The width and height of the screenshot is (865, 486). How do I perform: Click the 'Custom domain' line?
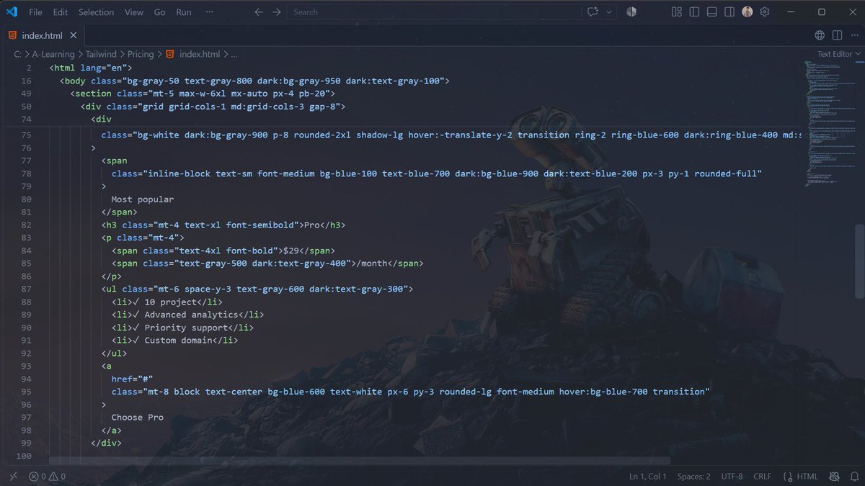tap(174, 341)
